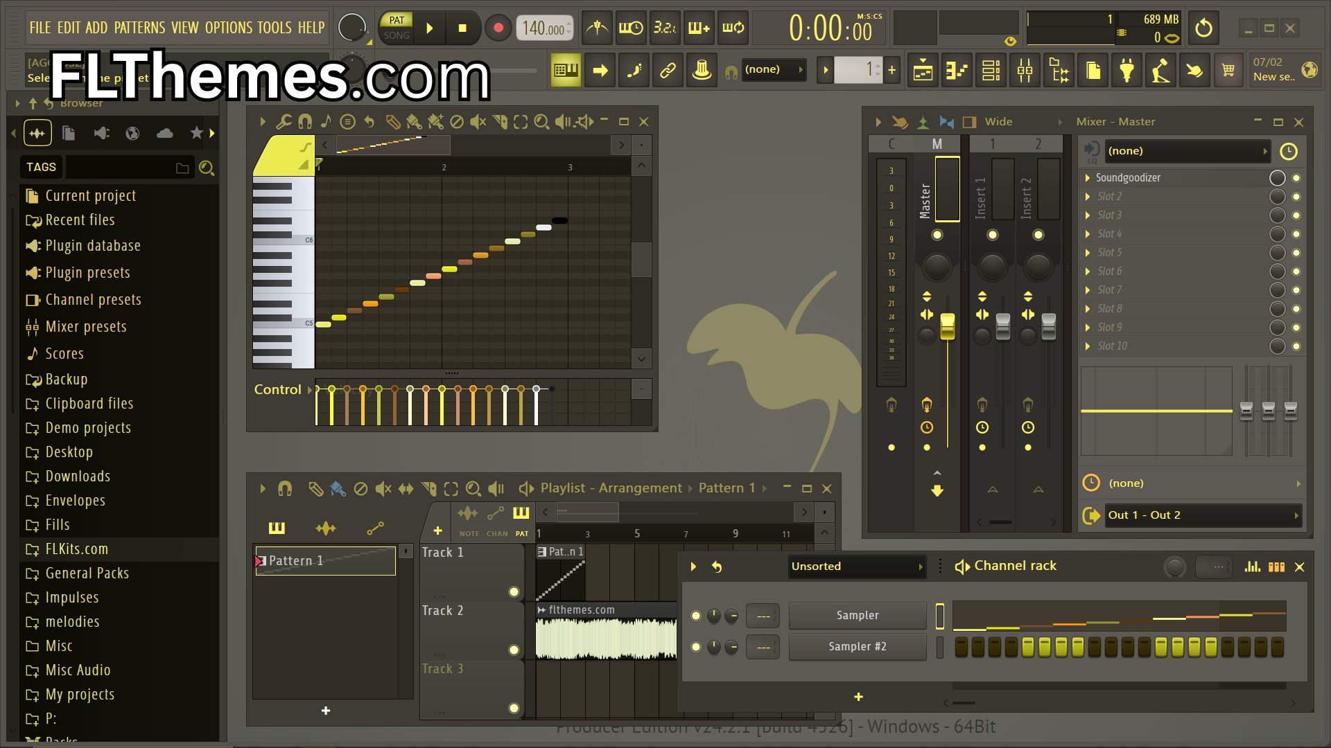The image size is (1331, 748).
Task: Open the mixer preset (none) dropdown
Action: (1188, 151)
